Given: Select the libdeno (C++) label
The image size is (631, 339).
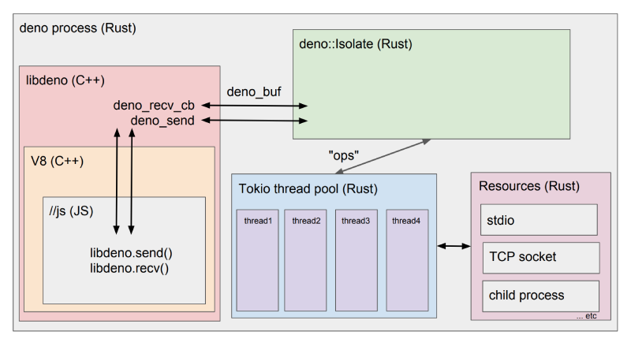Looking at the screenshot, I should (65, 80).
